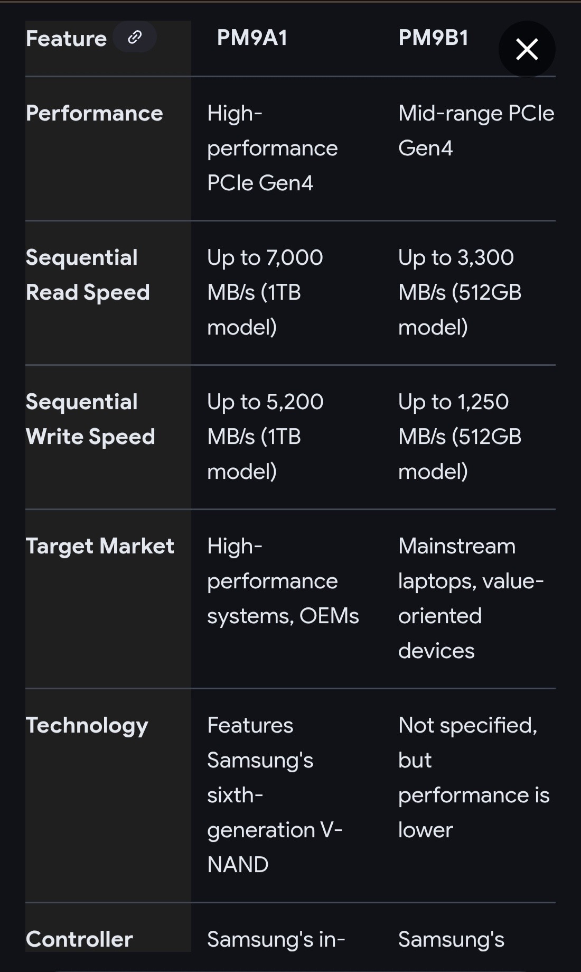This screenshot has width=581, height=972.
Task: Click the link icon beside Feature
Action: [135, 37]
